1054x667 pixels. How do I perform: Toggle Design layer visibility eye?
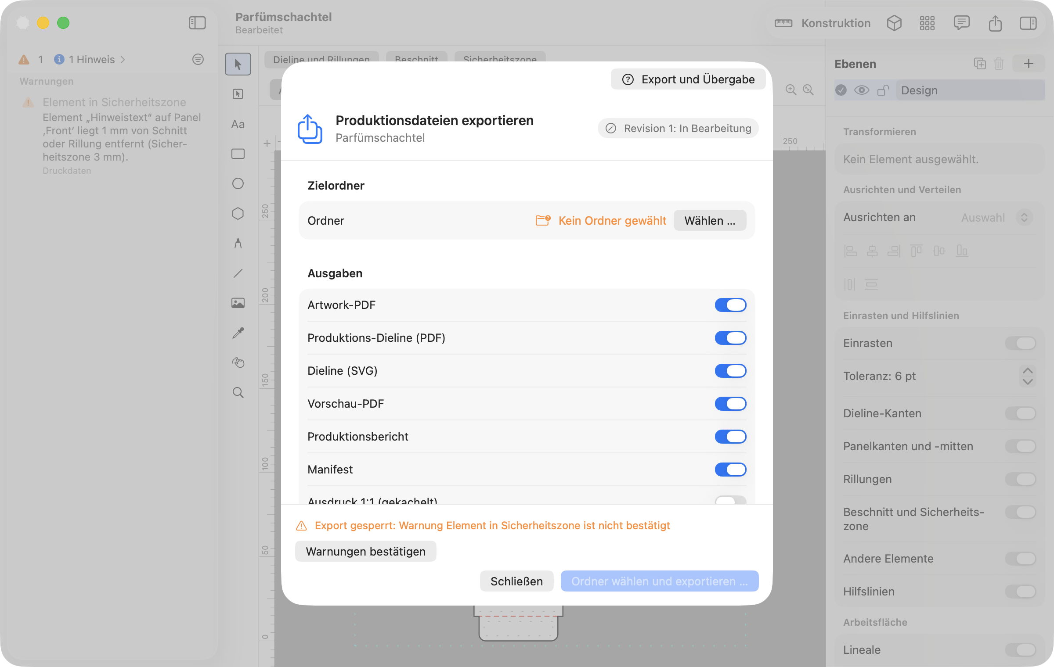point(861,90)
